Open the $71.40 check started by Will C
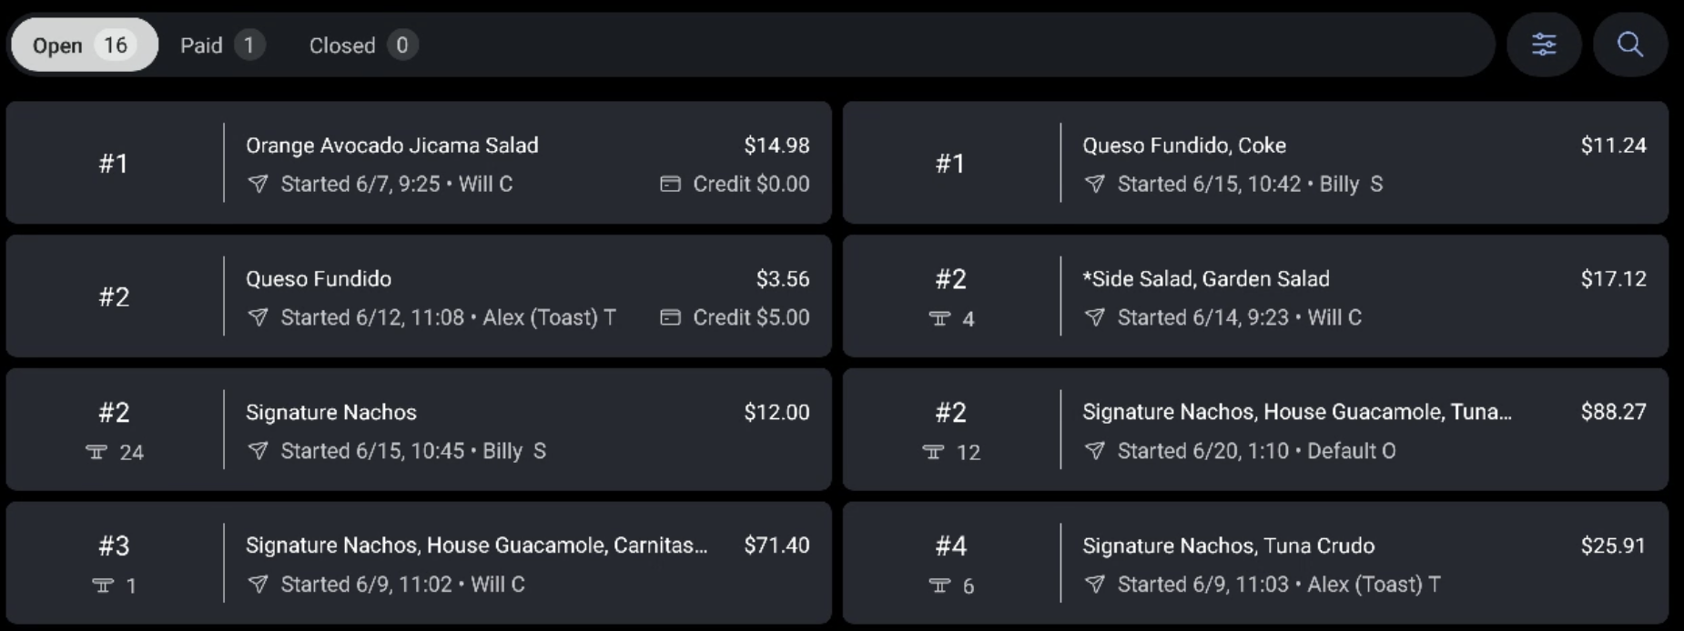The height and width of the screenshot is (631, 1684). point(417,563)
